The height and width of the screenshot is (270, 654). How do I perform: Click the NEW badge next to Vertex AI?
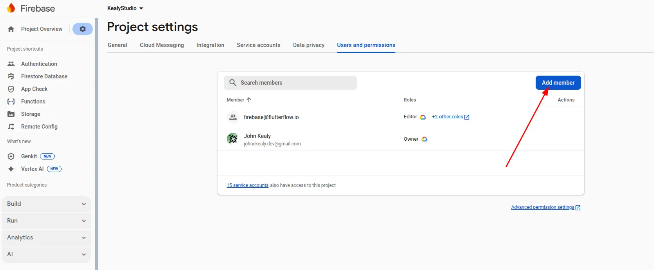54,169
